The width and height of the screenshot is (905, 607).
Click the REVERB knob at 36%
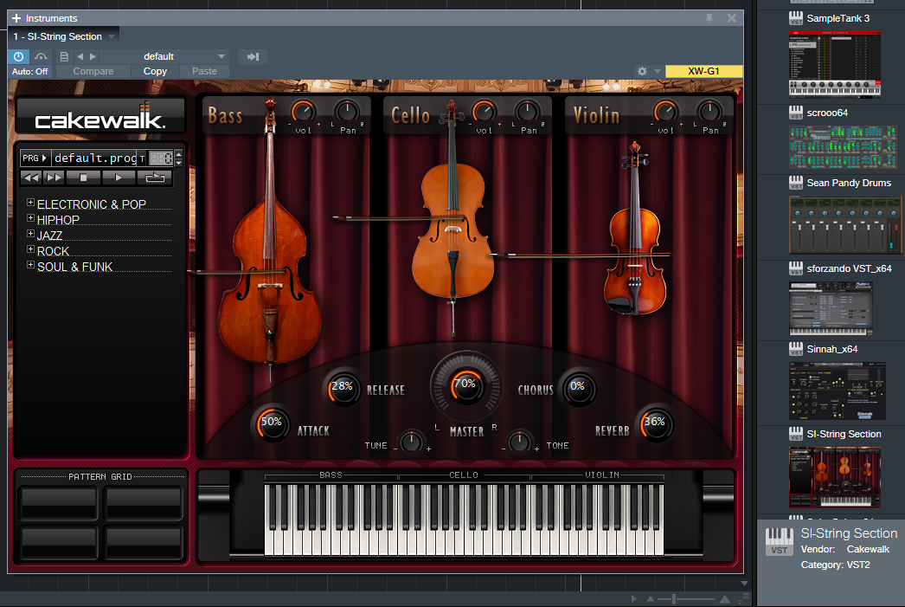coord(654,424)
